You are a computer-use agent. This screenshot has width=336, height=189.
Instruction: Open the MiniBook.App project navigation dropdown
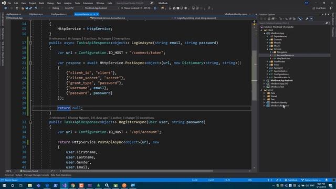(47, 18)
